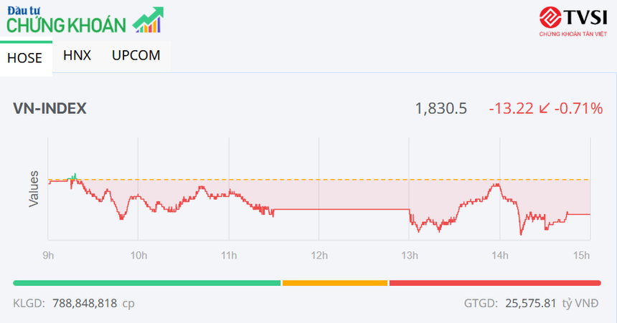Click the 12h time axis label

click(319, 255)
